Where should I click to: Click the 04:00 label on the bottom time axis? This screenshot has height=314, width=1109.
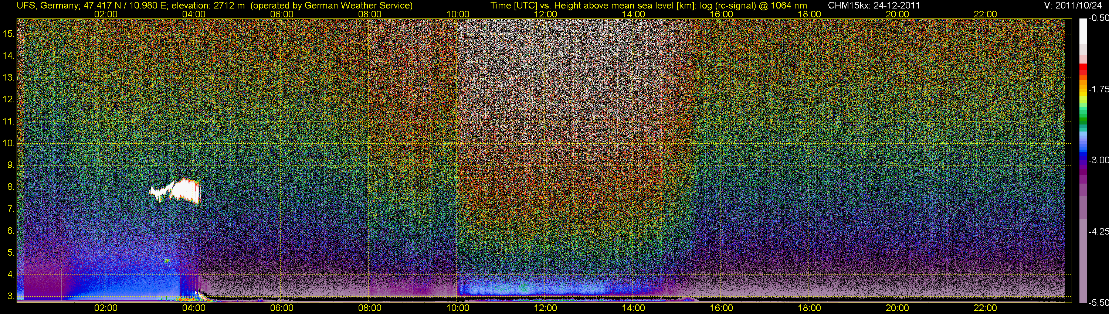[x=194, y=308]
